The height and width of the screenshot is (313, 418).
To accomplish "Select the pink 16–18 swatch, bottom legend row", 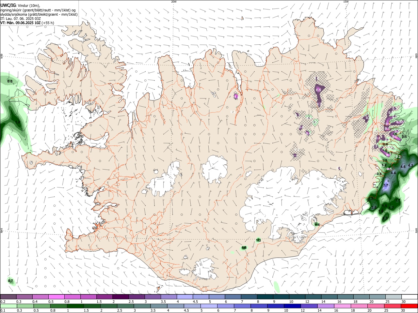I will click(343, 306).
